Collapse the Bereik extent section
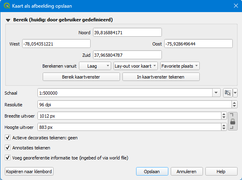242x180 pixels. coord(8,20)
